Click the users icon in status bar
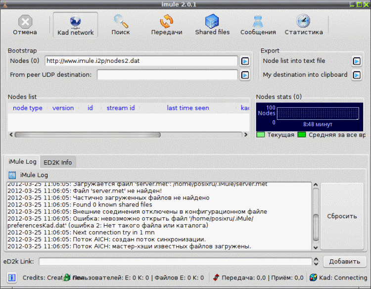371x289 pixels. click(67, 278)
